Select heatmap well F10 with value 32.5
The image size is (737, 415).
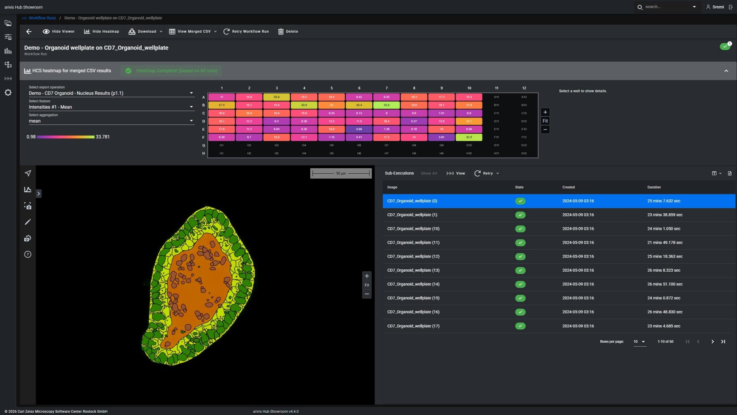coord(469,137)
